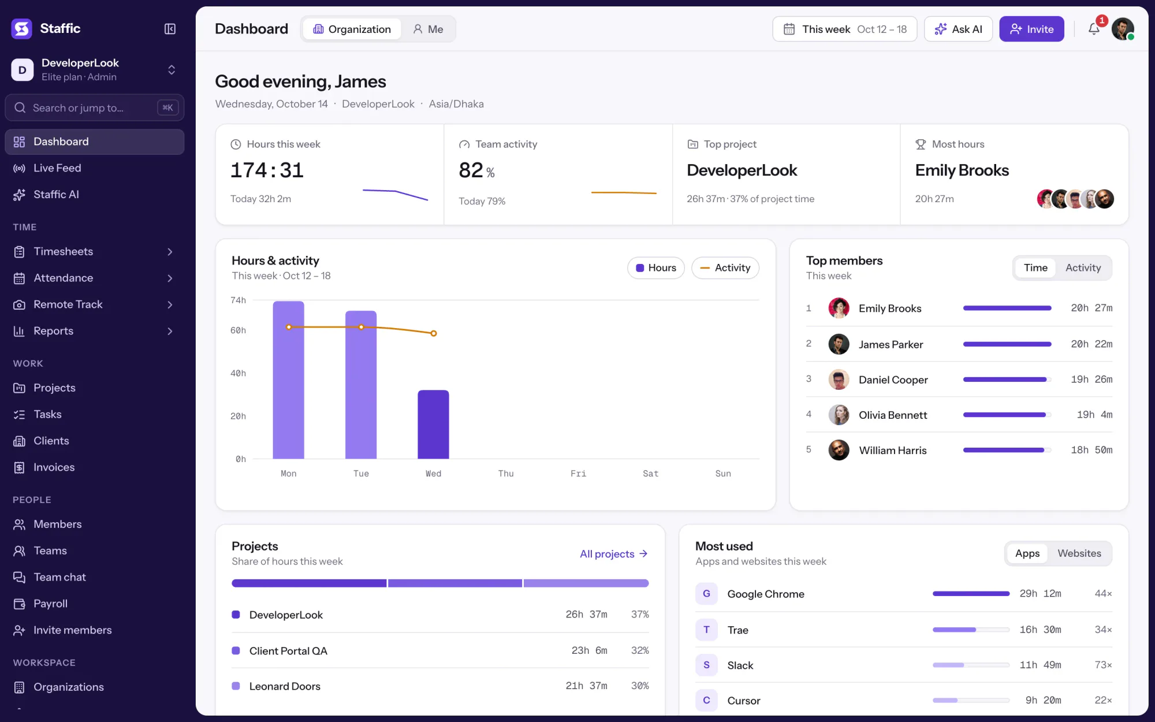Expand the Timesheets submenu
1155x722 pixels.
170,252
